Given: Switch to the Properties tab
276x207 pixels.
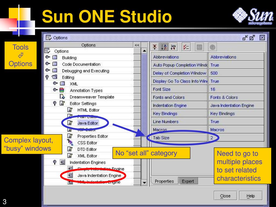Looking at the screenshot, I should pyautogui.click(x=164, y=181).
